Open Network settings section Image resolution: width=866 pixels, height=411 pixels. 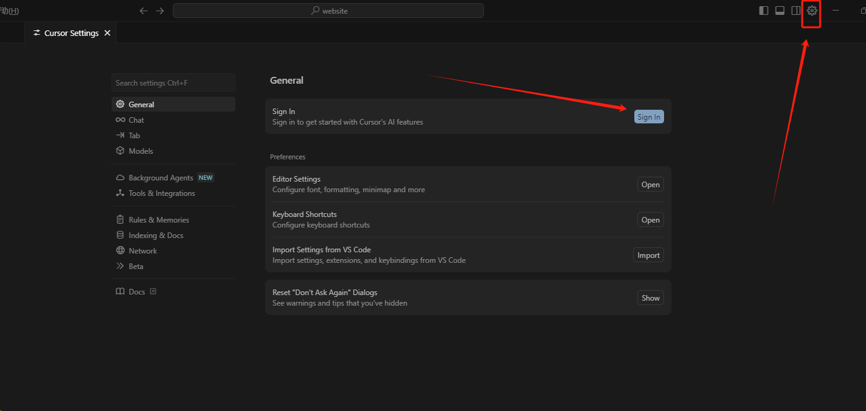point(173,250)
